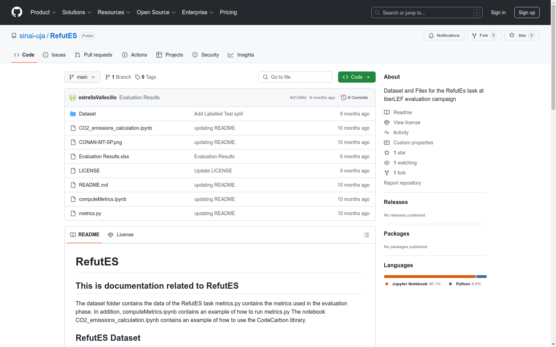The height and width of the screenshot is (347, 556).
Task: Click file icon next to metrics.py
Action: [x=73, y=213]
